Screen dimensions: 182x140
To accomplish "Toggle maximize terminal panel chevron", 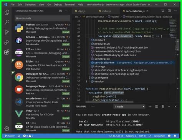I will (169, 106).
